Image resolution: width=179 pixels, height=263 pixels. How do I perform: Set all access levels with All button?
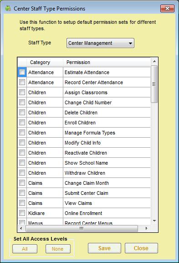[x=25, y=249]
